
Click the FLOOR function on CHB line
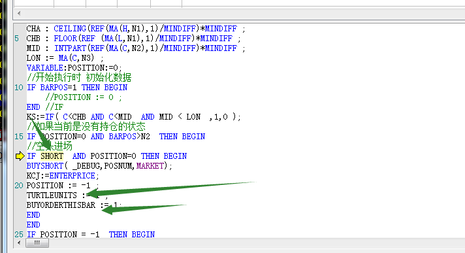[x=65, y=39]
